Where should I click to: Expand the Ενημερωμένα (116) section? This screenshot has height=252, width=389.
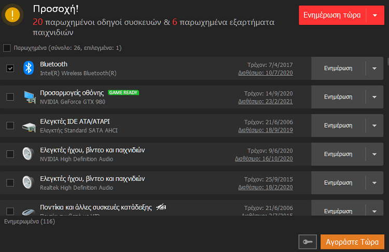click(30, 221)
